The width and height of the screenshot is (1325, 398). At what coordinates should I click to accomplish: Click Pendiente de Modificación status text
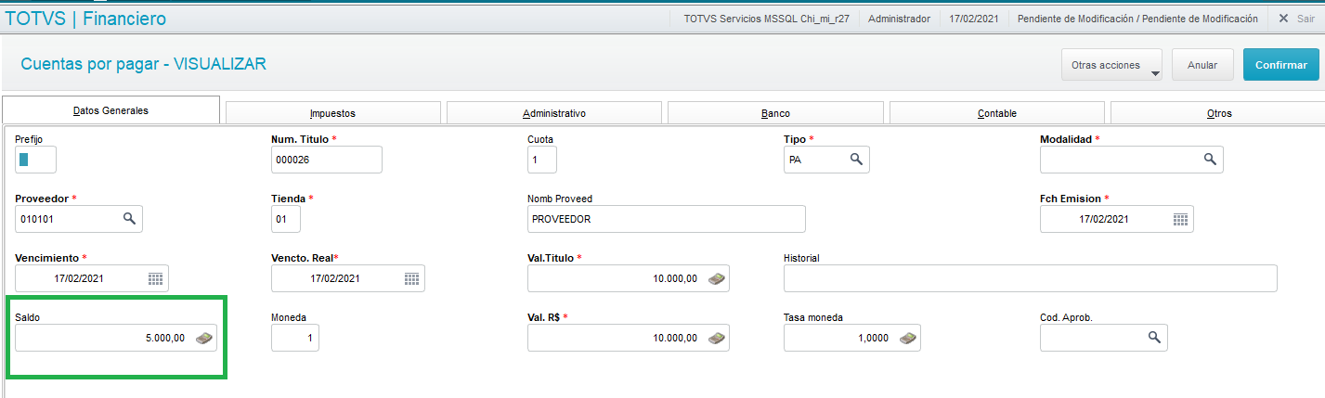[1137, 19]
